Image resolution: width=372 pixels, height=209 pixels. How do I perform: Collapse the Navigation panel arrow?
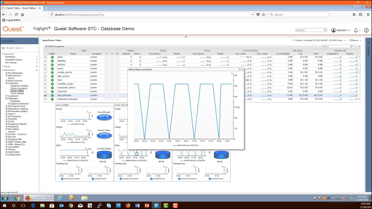click(x=36, y=41)
